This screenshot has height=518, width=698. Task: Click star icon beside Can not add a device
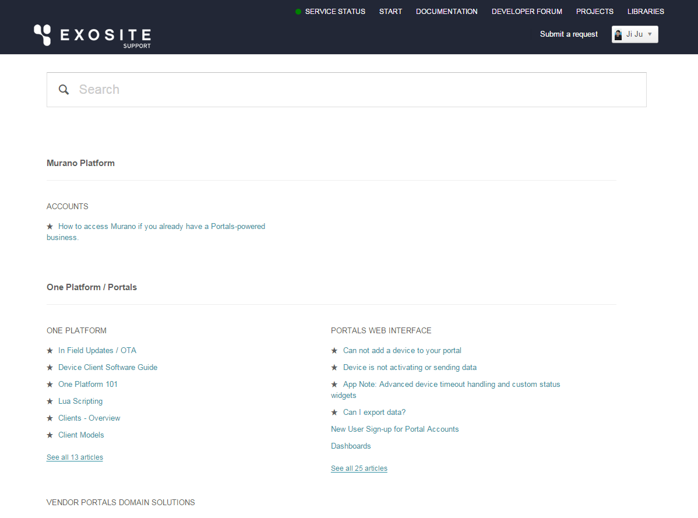coord(334,351)
